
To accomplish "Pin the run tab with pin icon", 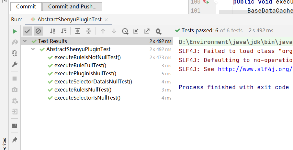I will [x=15, y=140].
